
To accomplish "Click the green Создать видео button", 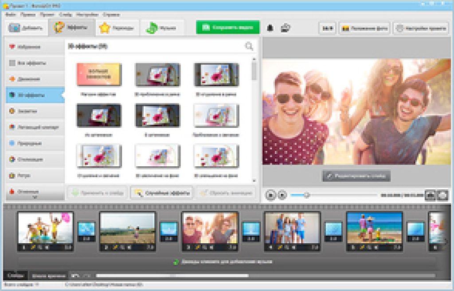I will 228,27.
